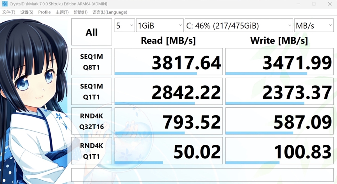Start the RND4K Q32T16 test
Screen dimensions: 337x184
click(92, 121)
